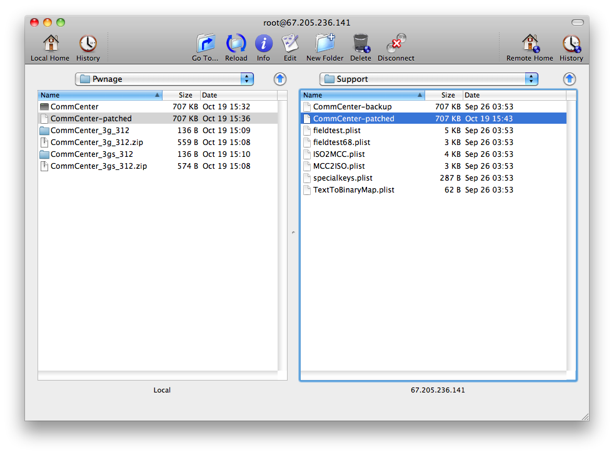Delete the selected item using the trash icon
The width and height of the screenshot is (614, 455).
pyautogui.click(x=361, y=44)
